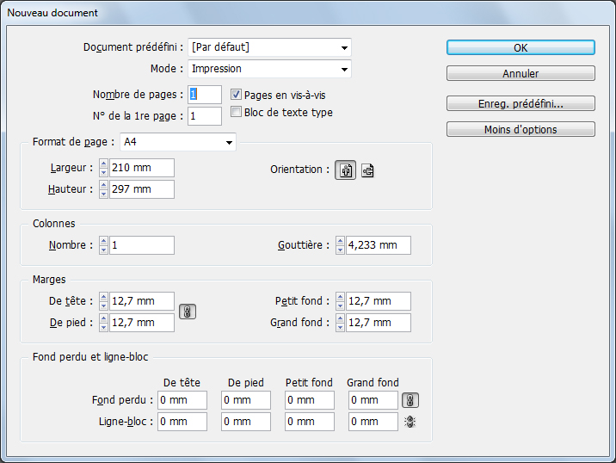This screenshot has width=616, height=463.
Task: Select landscape orientation icon
Action: pos(367,170)
